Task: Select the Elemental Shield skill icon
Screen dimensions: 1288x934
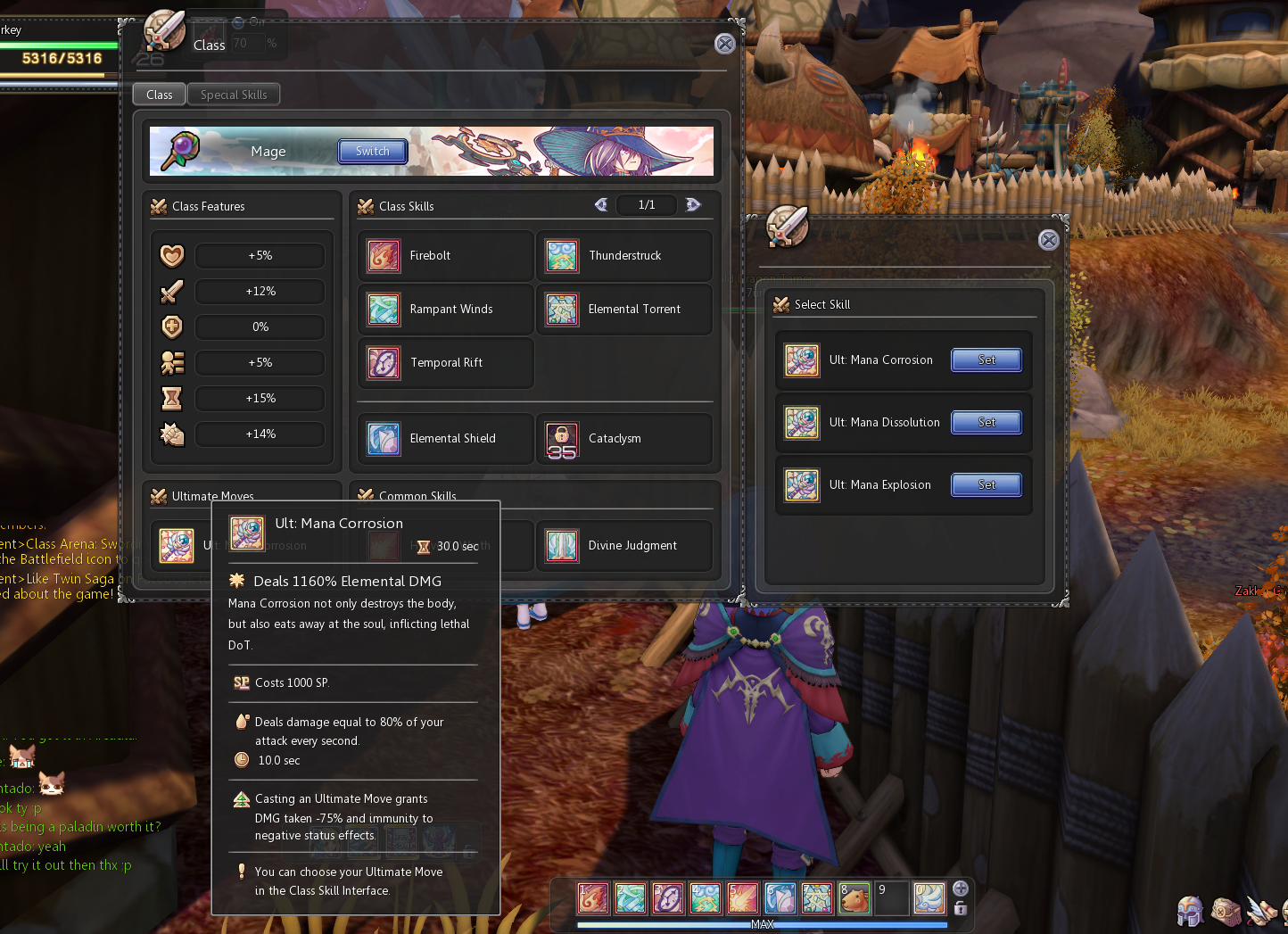Action: [x=384, y=439]
